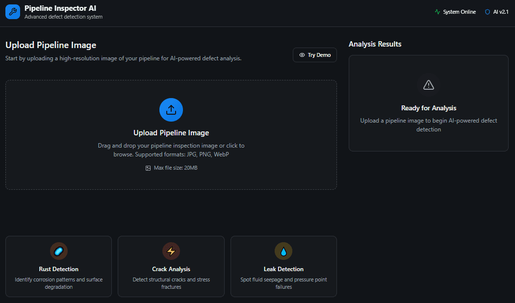This screenshot has height=303, width=515.
Task: Click the Leak Detection droplet icon
Action: pyautogui.click(x=283, y=251)
